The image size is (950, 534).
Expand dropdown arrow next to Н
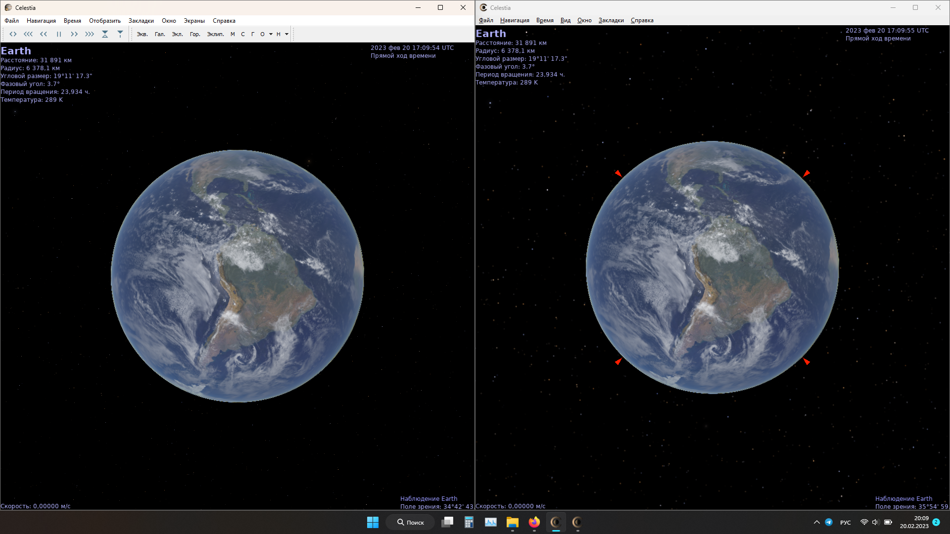pos(287,35)
